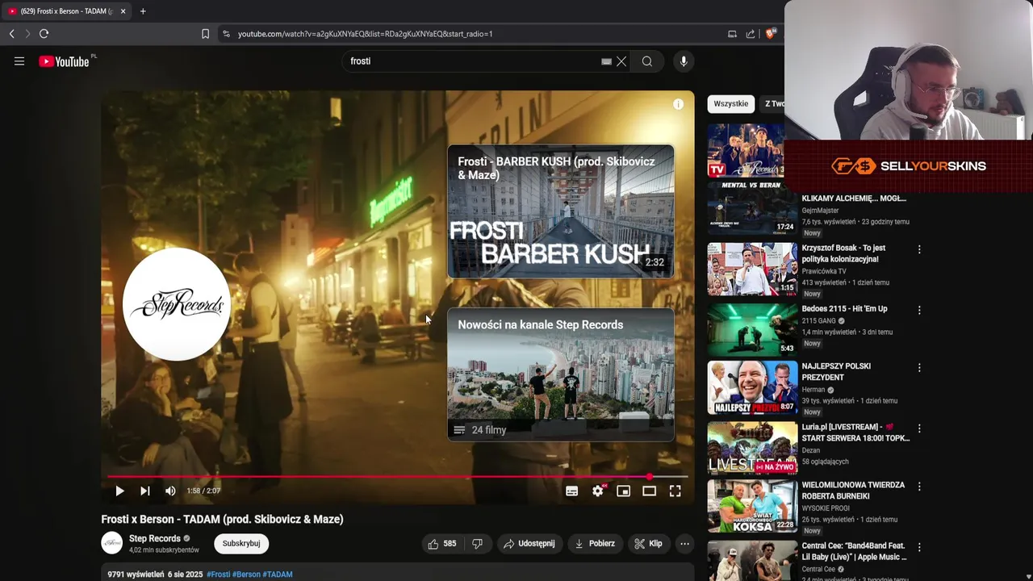Open the 'Nowości na kanale Step Records' playlist card
Screen dimensions: 1033x581
561,374
